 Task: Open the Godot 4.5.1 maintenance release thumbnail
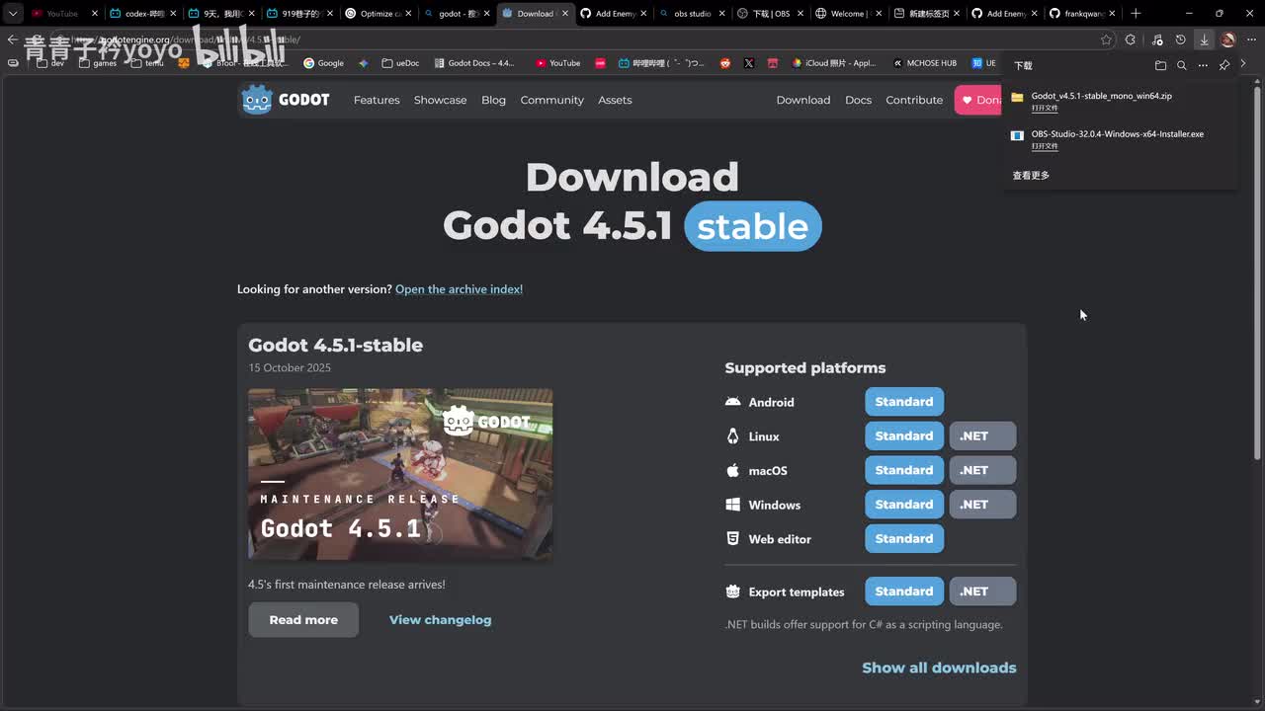coord(400,475)
